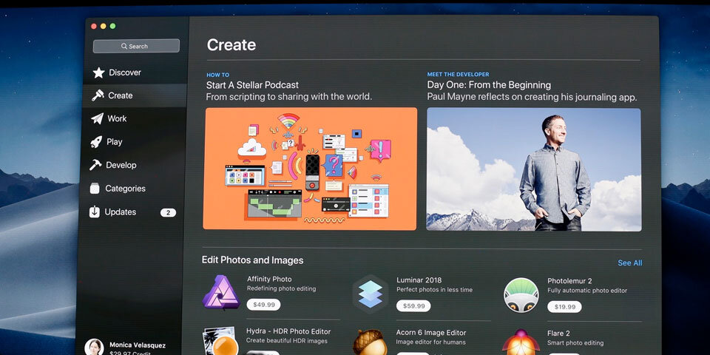The width and height of the screenshot is (710, 355).
Task: Open the Start A Stellar Podcast artwork
Action: pos(310,169)
